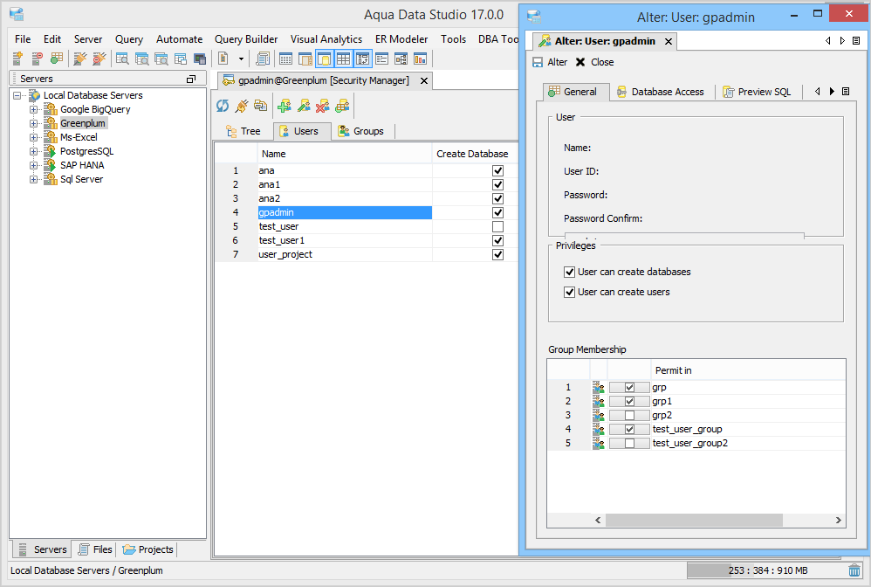
Task: Click the connect plug icon in main toolbar
Action: tap(80, 59)
